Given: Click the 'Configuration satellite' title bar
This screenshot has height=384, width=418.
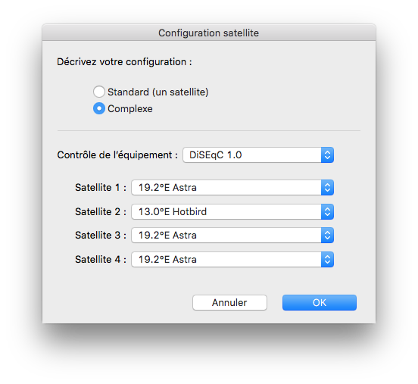Looking at the screenshot, I should (x=209, y=33).
